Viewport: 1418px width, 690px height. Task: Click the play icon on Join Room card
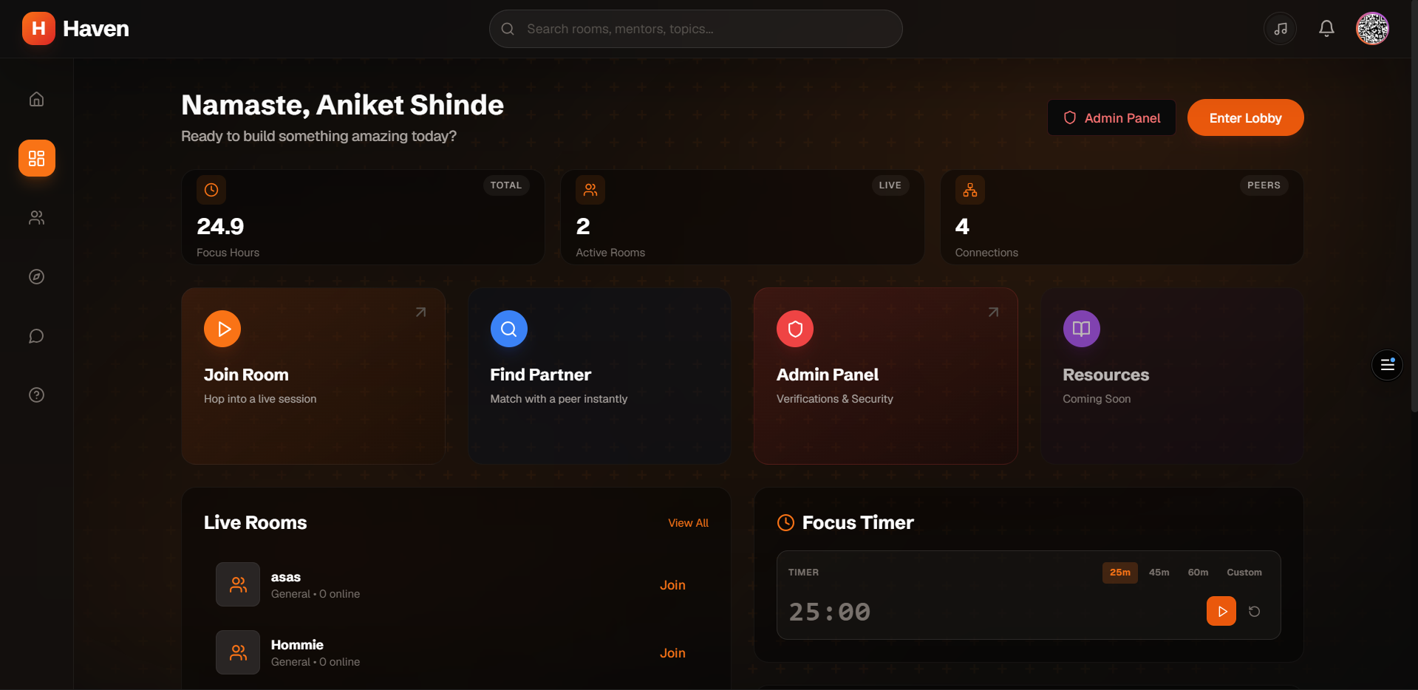[x=222, y=329]
